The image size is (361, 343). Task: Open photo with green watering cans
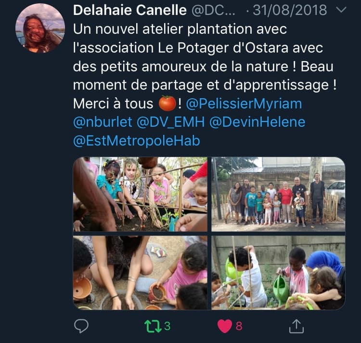coord(278,273)
